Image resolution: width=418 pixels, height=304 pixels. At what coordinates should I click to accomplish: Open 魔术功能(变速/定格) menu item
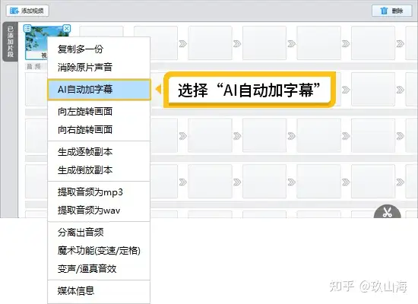pos(99,250)
